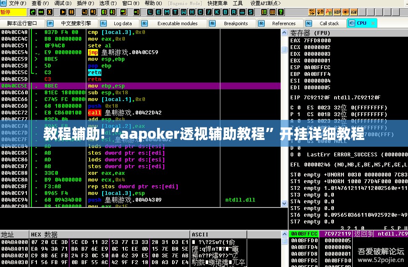This screenshot has width=408, height=267.
Task: Click the dump pane scrollbar up arrow
Action: point(284,234)
